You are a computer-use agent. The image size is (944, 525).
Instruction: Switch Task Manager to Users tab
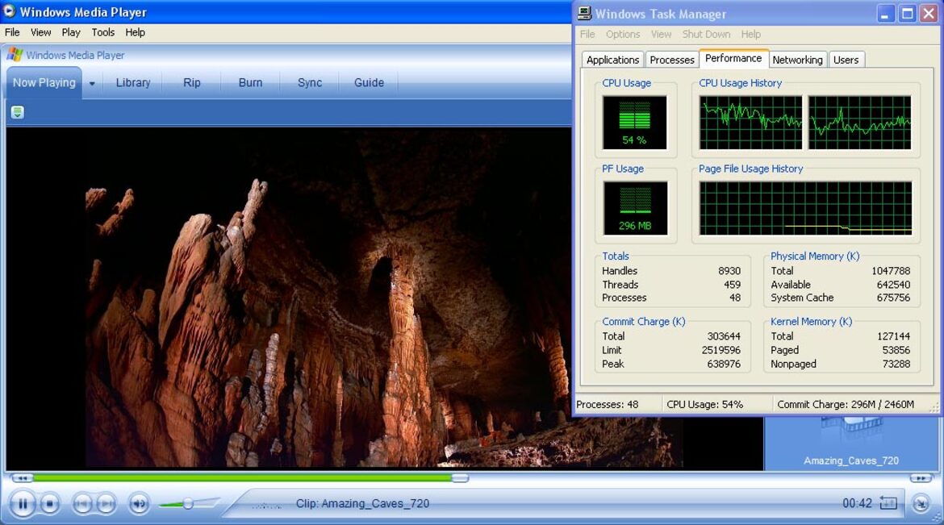click(x=846, y=60)
